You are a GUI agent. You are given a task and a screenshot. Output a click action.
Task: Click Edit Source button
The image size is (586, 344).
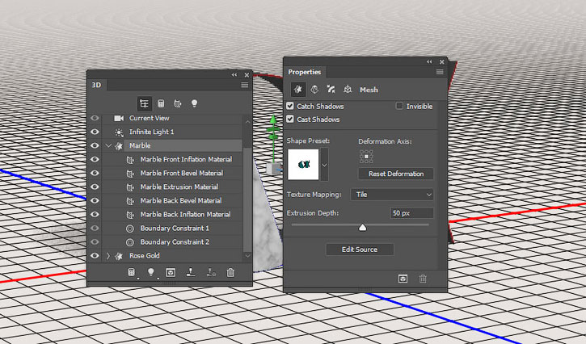tap(360, 250)
